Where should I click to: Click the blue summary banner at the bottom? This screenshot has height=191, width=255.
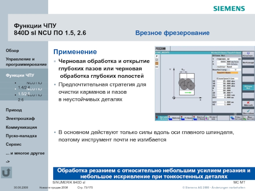[154, 173]
